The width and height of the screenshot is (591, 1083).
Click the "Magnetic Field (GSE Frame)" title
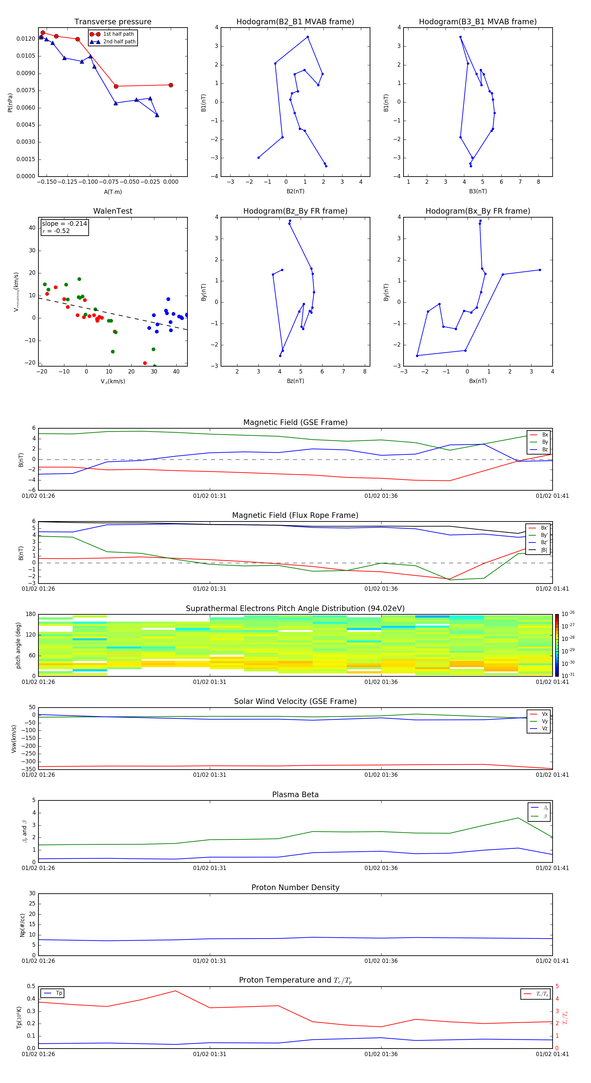pos(295,422)
